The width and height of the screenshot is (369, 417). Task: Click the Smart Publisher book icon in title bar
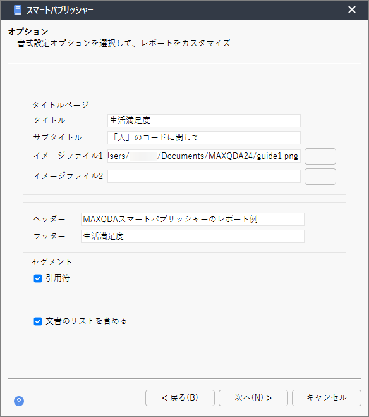click(18, 10)
